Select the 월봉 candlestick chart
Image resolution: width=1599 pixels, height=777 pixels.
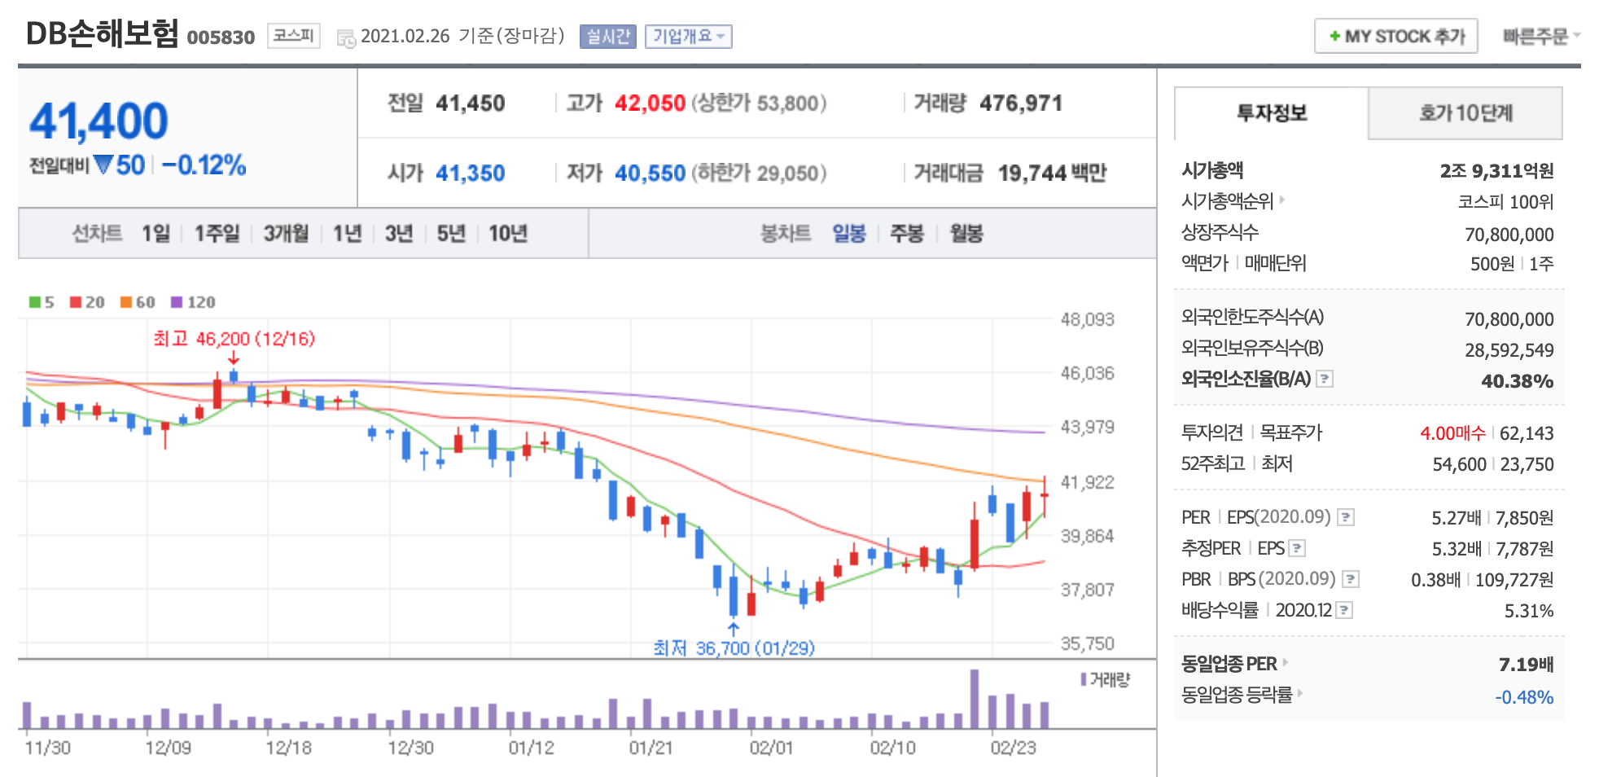(x=966, y=234)
